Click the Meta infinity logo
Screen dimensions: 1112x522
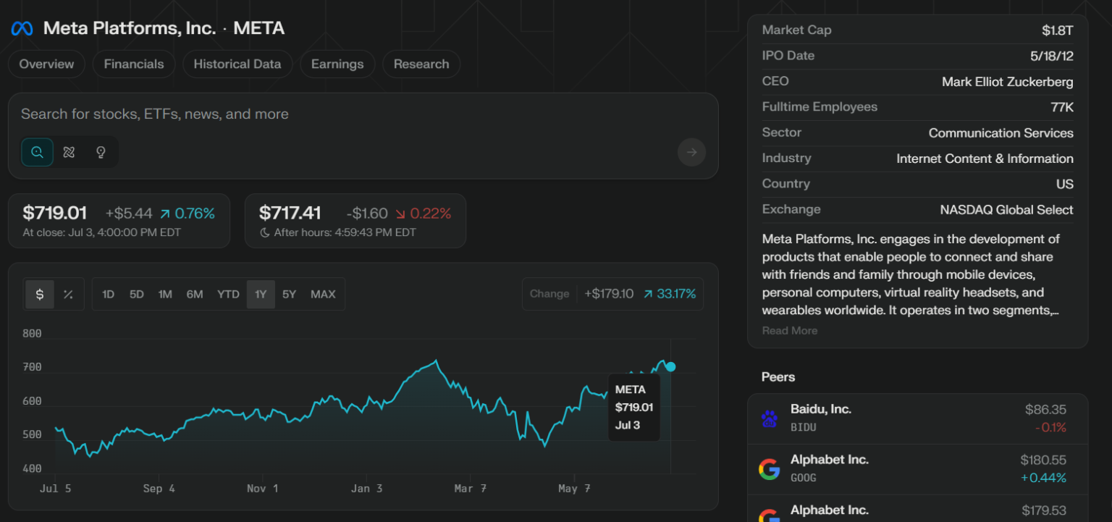[22, 28]
